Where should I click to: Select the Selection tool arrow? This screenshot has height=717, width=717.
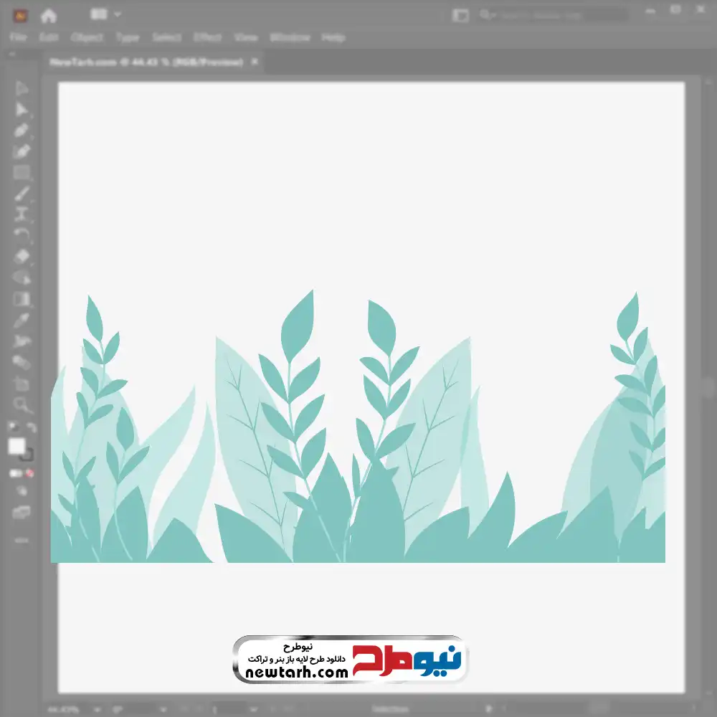coord(22,88)
